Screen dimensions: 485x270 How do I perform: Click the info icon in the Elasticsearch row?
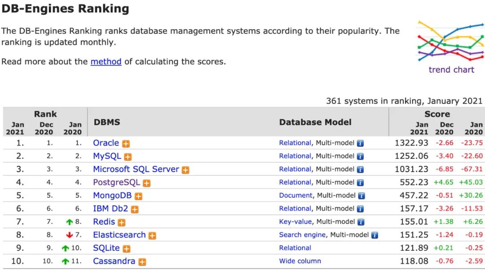point(375,235)
